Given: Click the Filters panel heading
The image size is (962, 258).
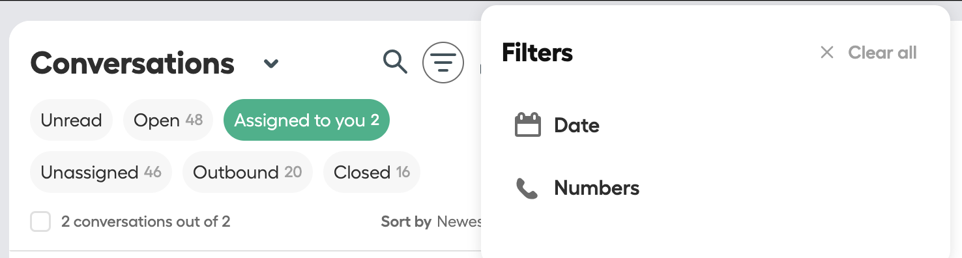Looking at the screenshot, I should 537,53.
